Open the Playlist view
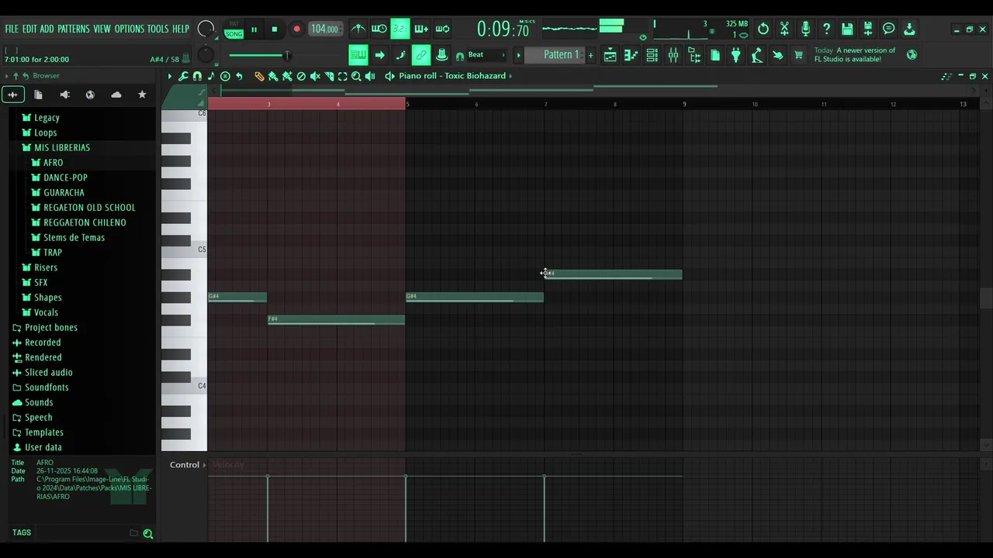 (611, 55)
